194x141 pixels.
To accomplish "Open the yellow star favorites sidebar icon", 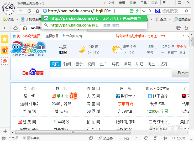I will tap(5, 39).
